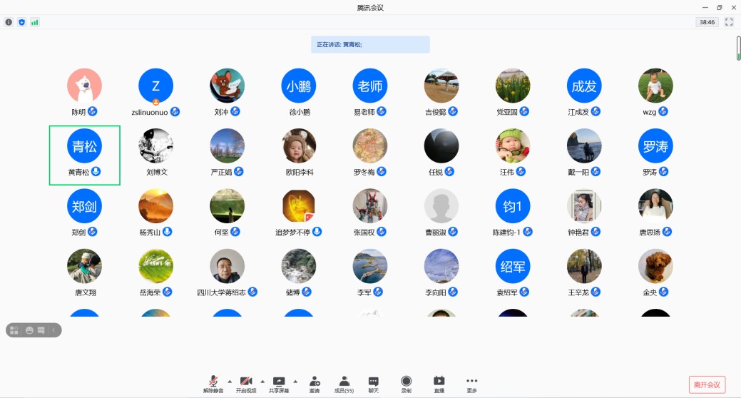Image resolution: width=741 pixels, height=398 pixels.
Task: Open the 聊天 chat panel
Action: (373, 384)
